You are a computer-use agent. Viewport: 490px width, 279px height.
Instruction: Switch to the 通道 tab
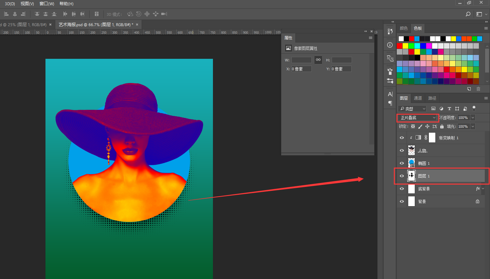pyautogui.click(x=418, y=98)
